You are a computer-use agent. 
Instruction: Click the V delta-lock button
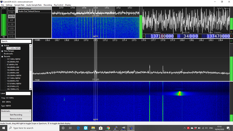[x=144, y=36]
